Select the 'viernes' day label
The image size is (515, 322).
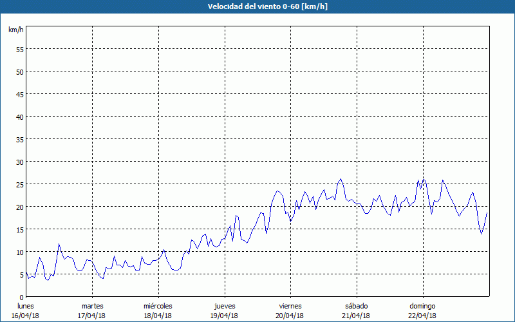coord(290,306)
